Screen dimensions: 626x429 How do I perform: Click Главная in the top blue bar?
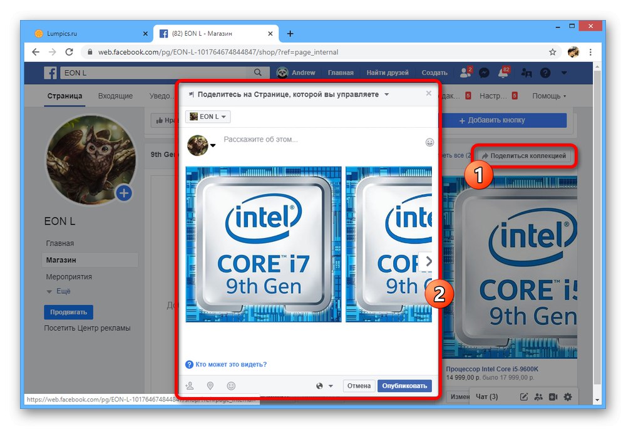341,73
